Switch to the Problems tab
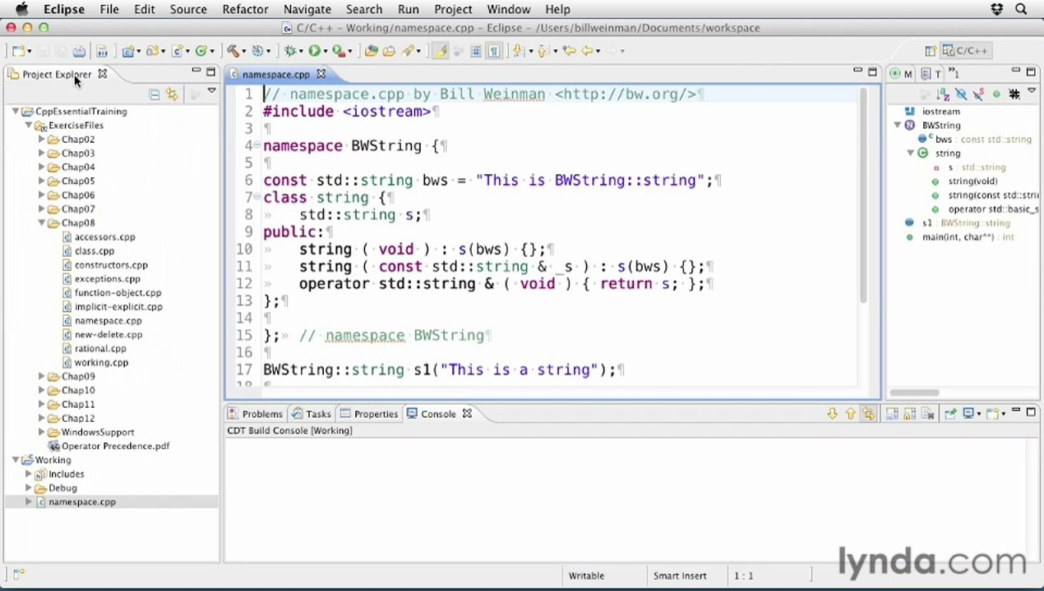Viewport: 1044px width, 591px height. coord(254,414)
